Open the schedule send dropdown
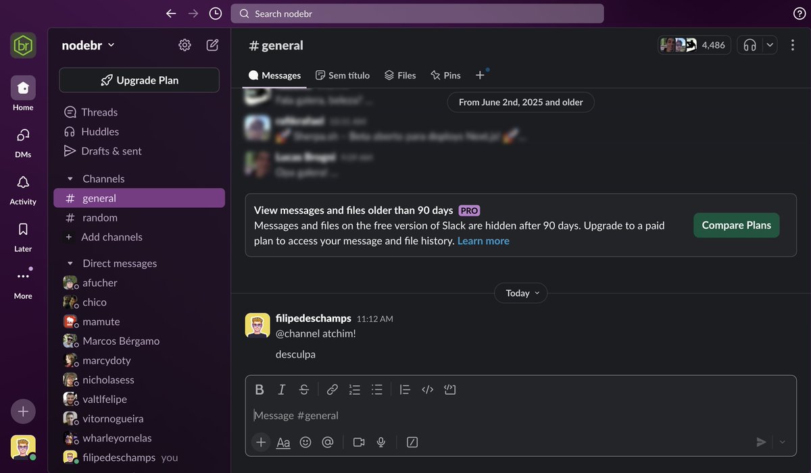 pos(783,442)
